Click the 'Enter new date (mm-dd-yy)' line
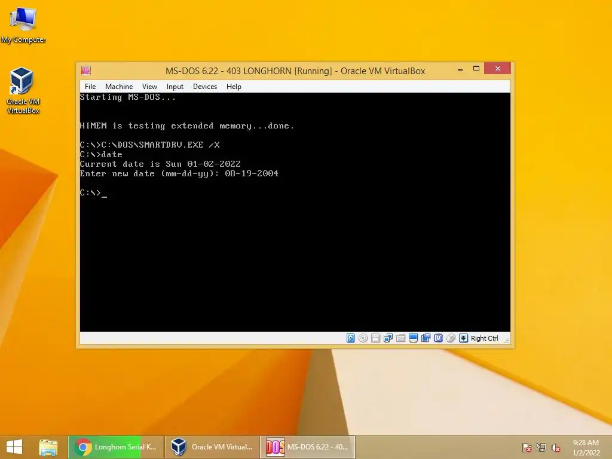This screenshot has width=612, height=459. 179,173
